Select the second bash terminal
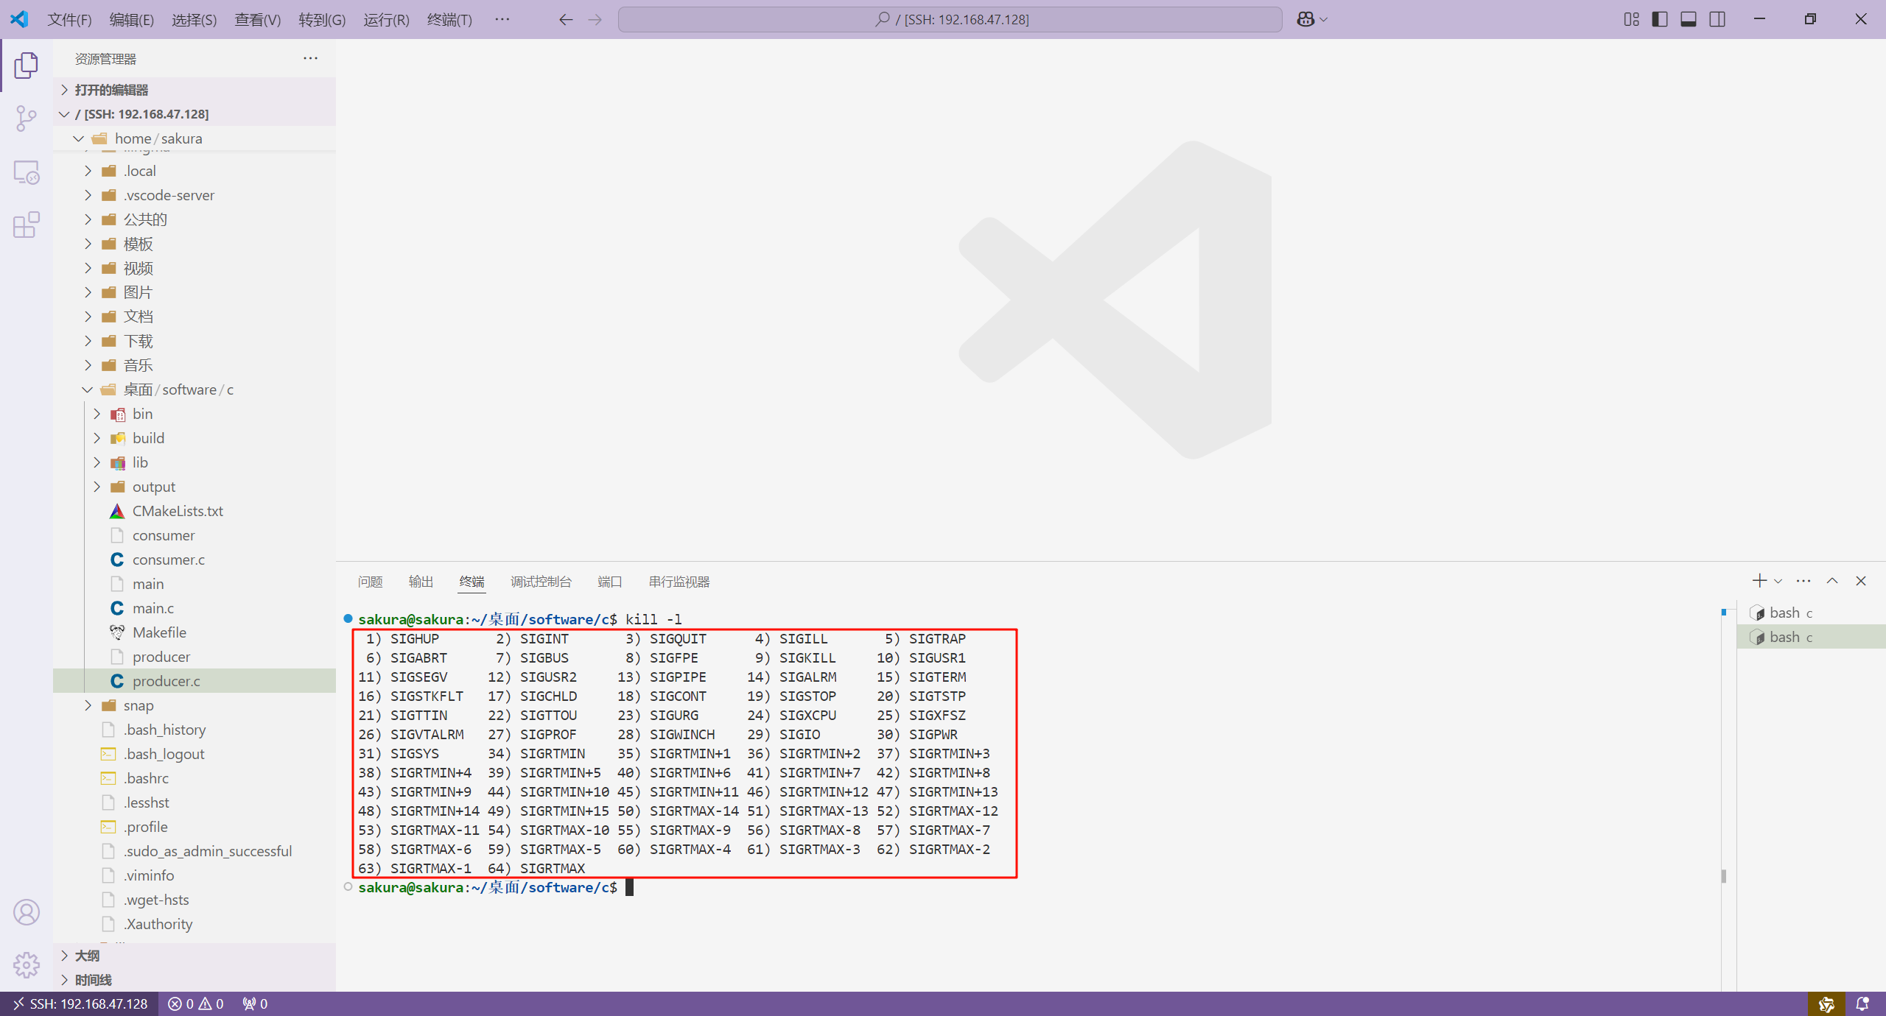1886x1016 pixels. click(1812, 637)
